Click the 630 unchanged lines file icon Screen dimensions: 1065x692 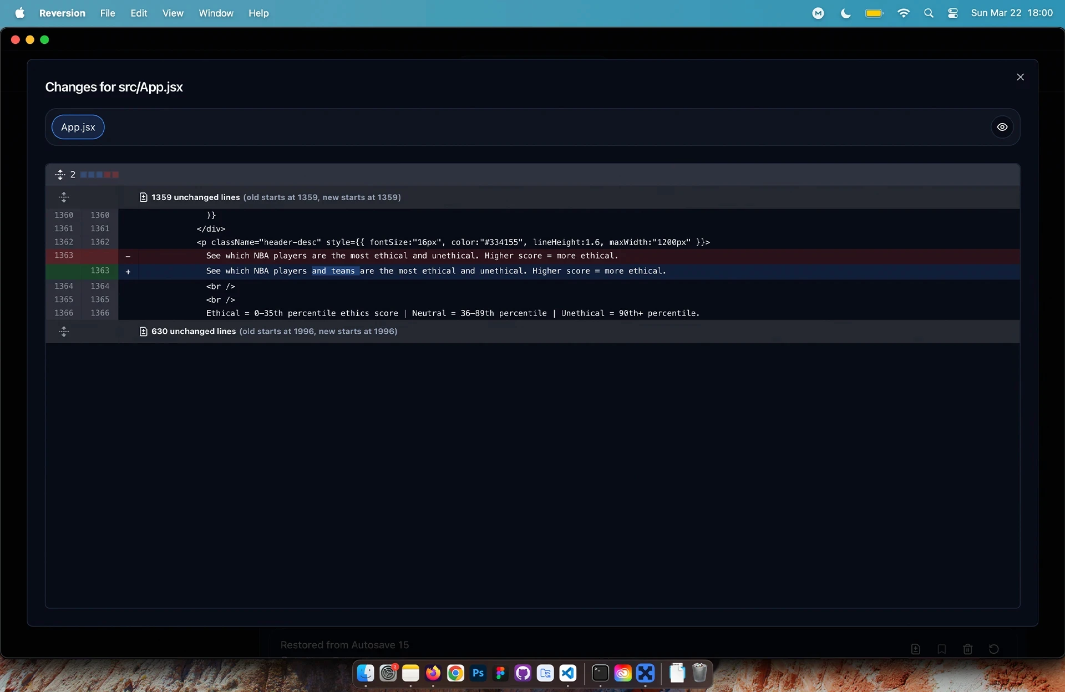(x=143, y=332)
